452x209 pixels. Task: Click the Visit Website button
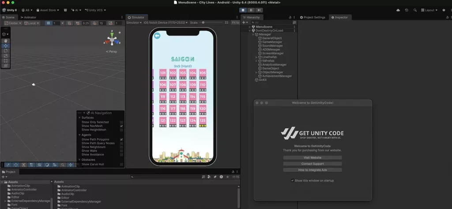[313, 158]
